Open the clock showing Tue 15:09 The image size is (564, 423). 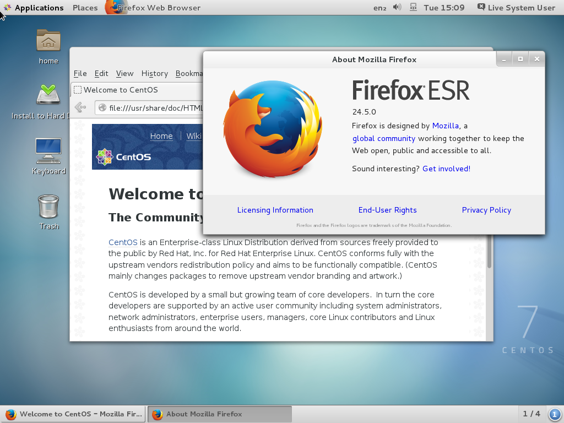(x=444, y=8)
